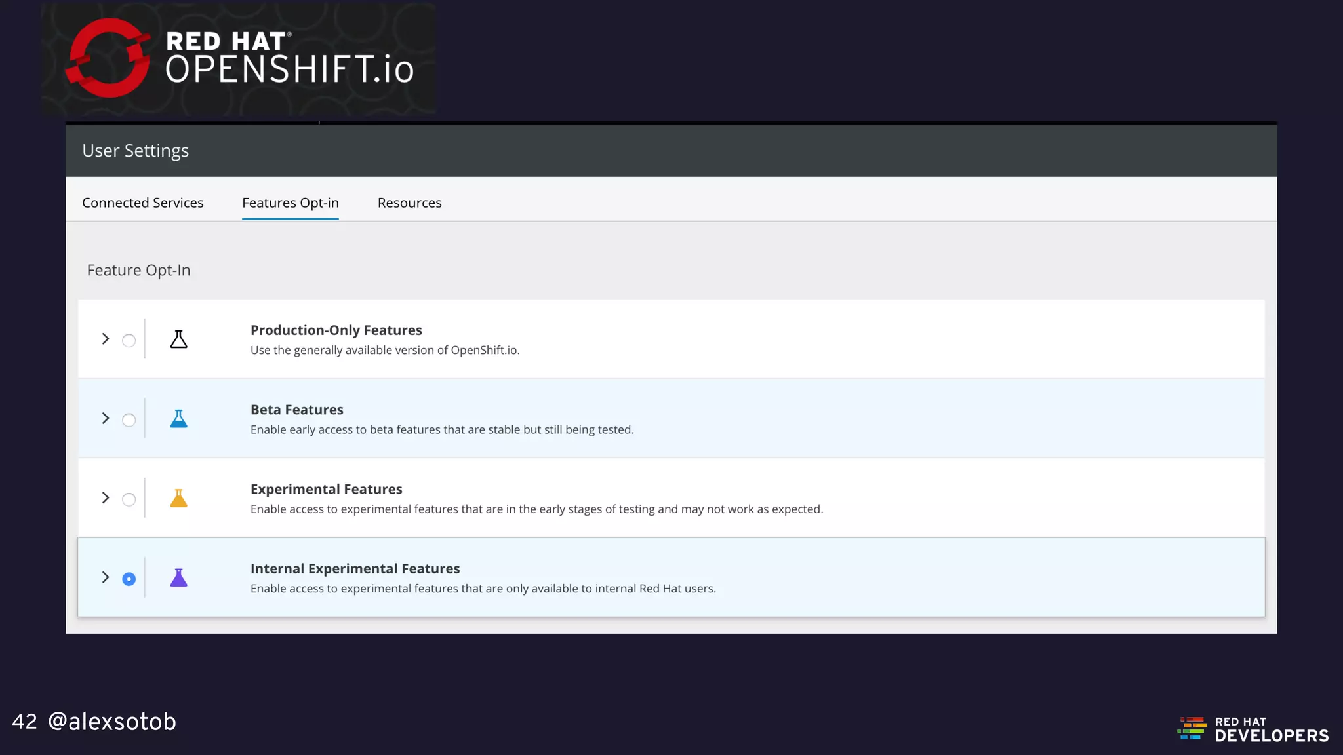Expand the Production-Only Features row chevron

(x=105, y=339)
